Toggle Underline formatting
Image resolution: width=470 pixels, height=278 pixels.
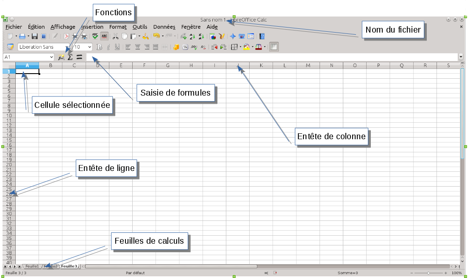coord(117,47)
